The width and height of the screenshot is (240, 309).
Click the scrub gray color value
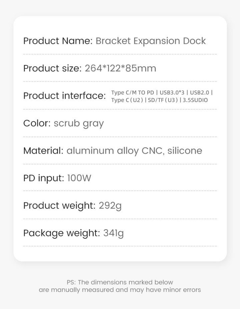click(79, 124)
